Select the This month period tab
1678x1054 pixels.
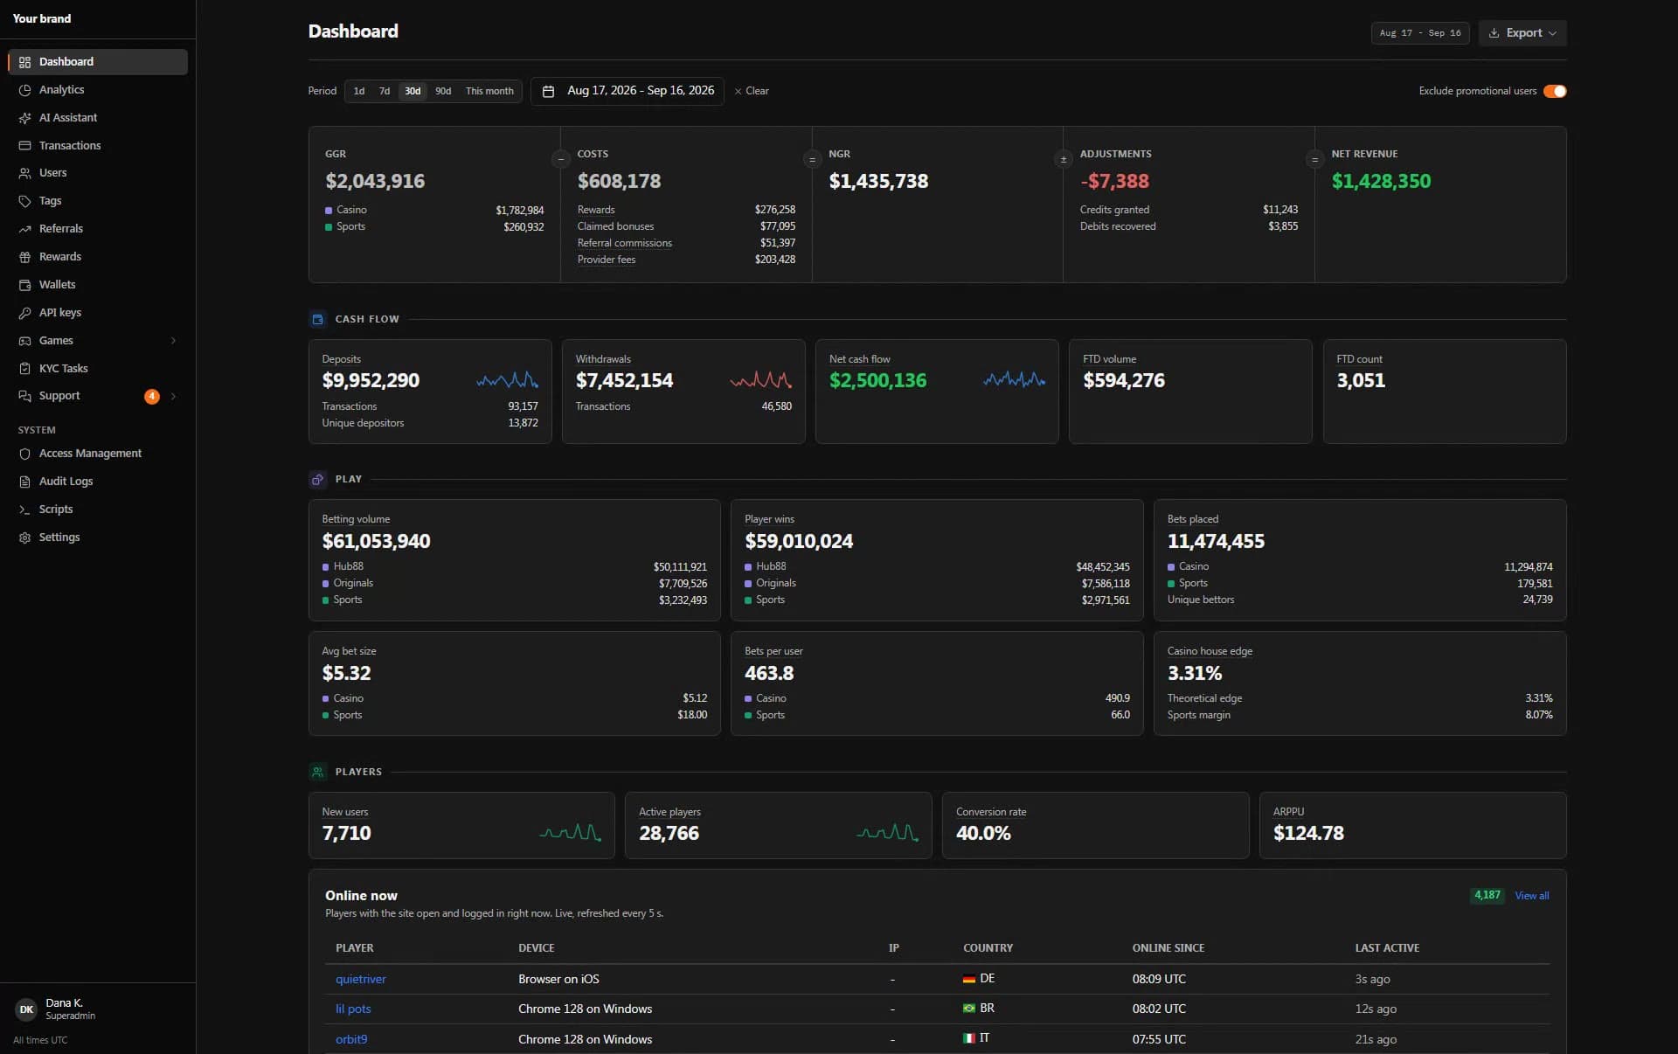tap(489, 91)
